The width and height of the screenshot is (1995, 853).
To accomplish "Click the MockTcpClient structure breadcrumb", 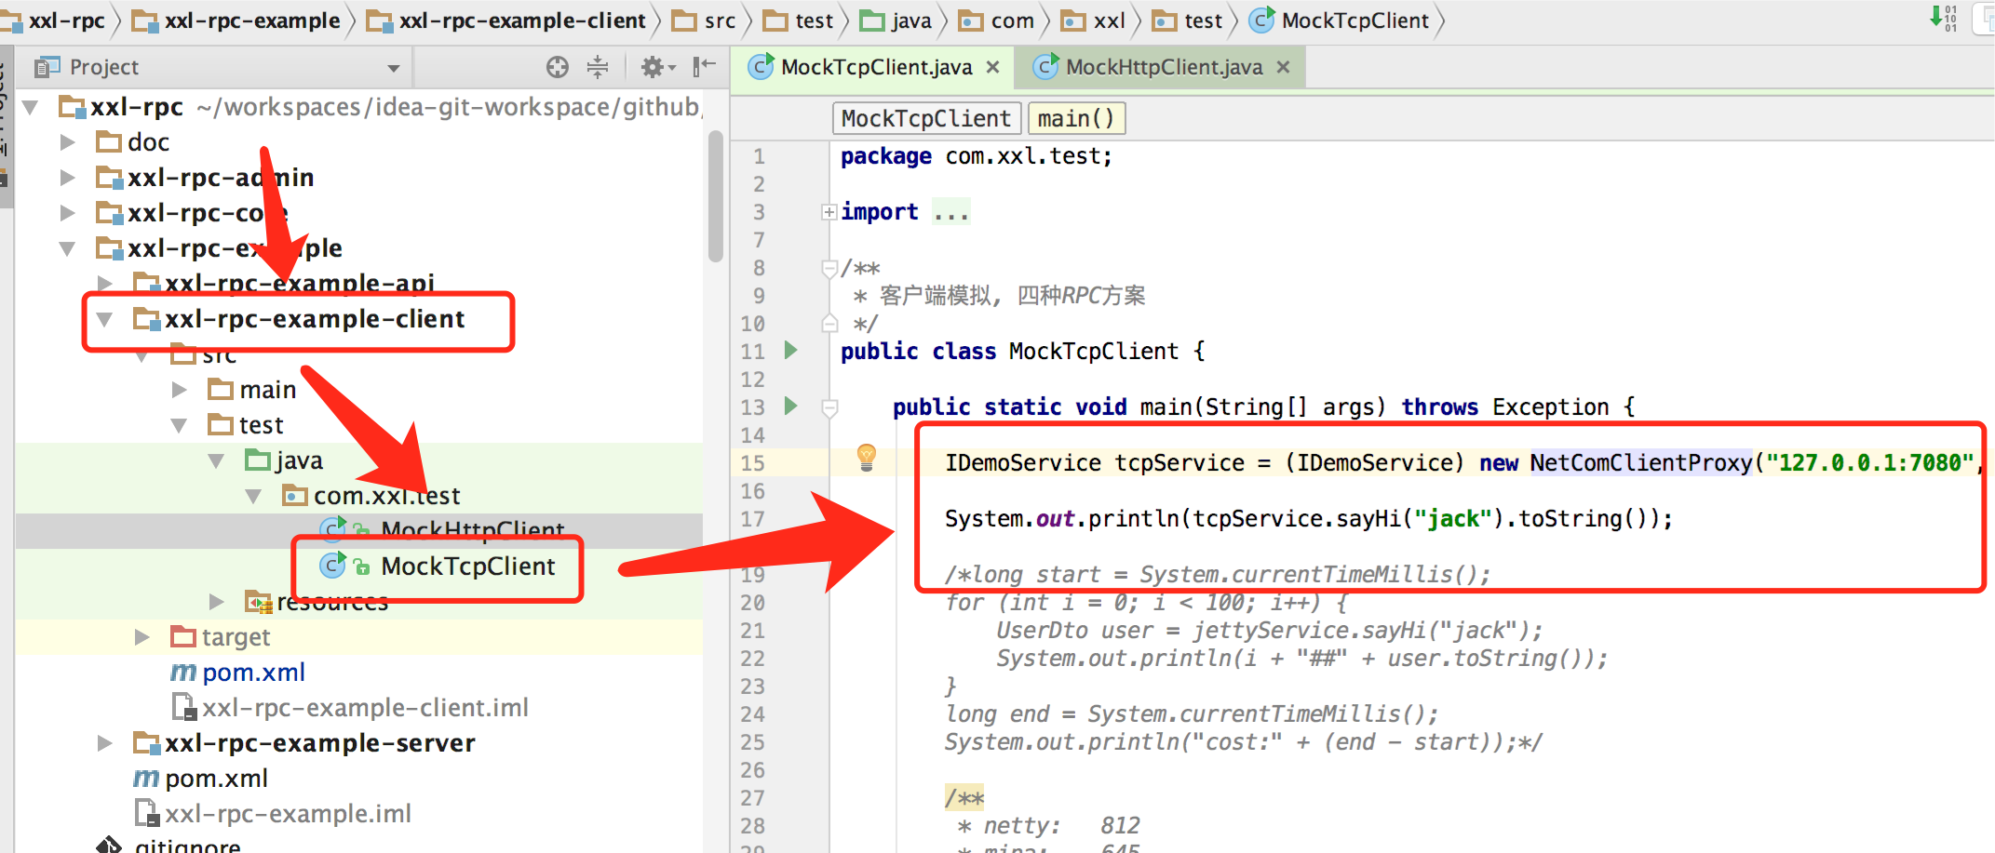I will [x=926, y=119].
